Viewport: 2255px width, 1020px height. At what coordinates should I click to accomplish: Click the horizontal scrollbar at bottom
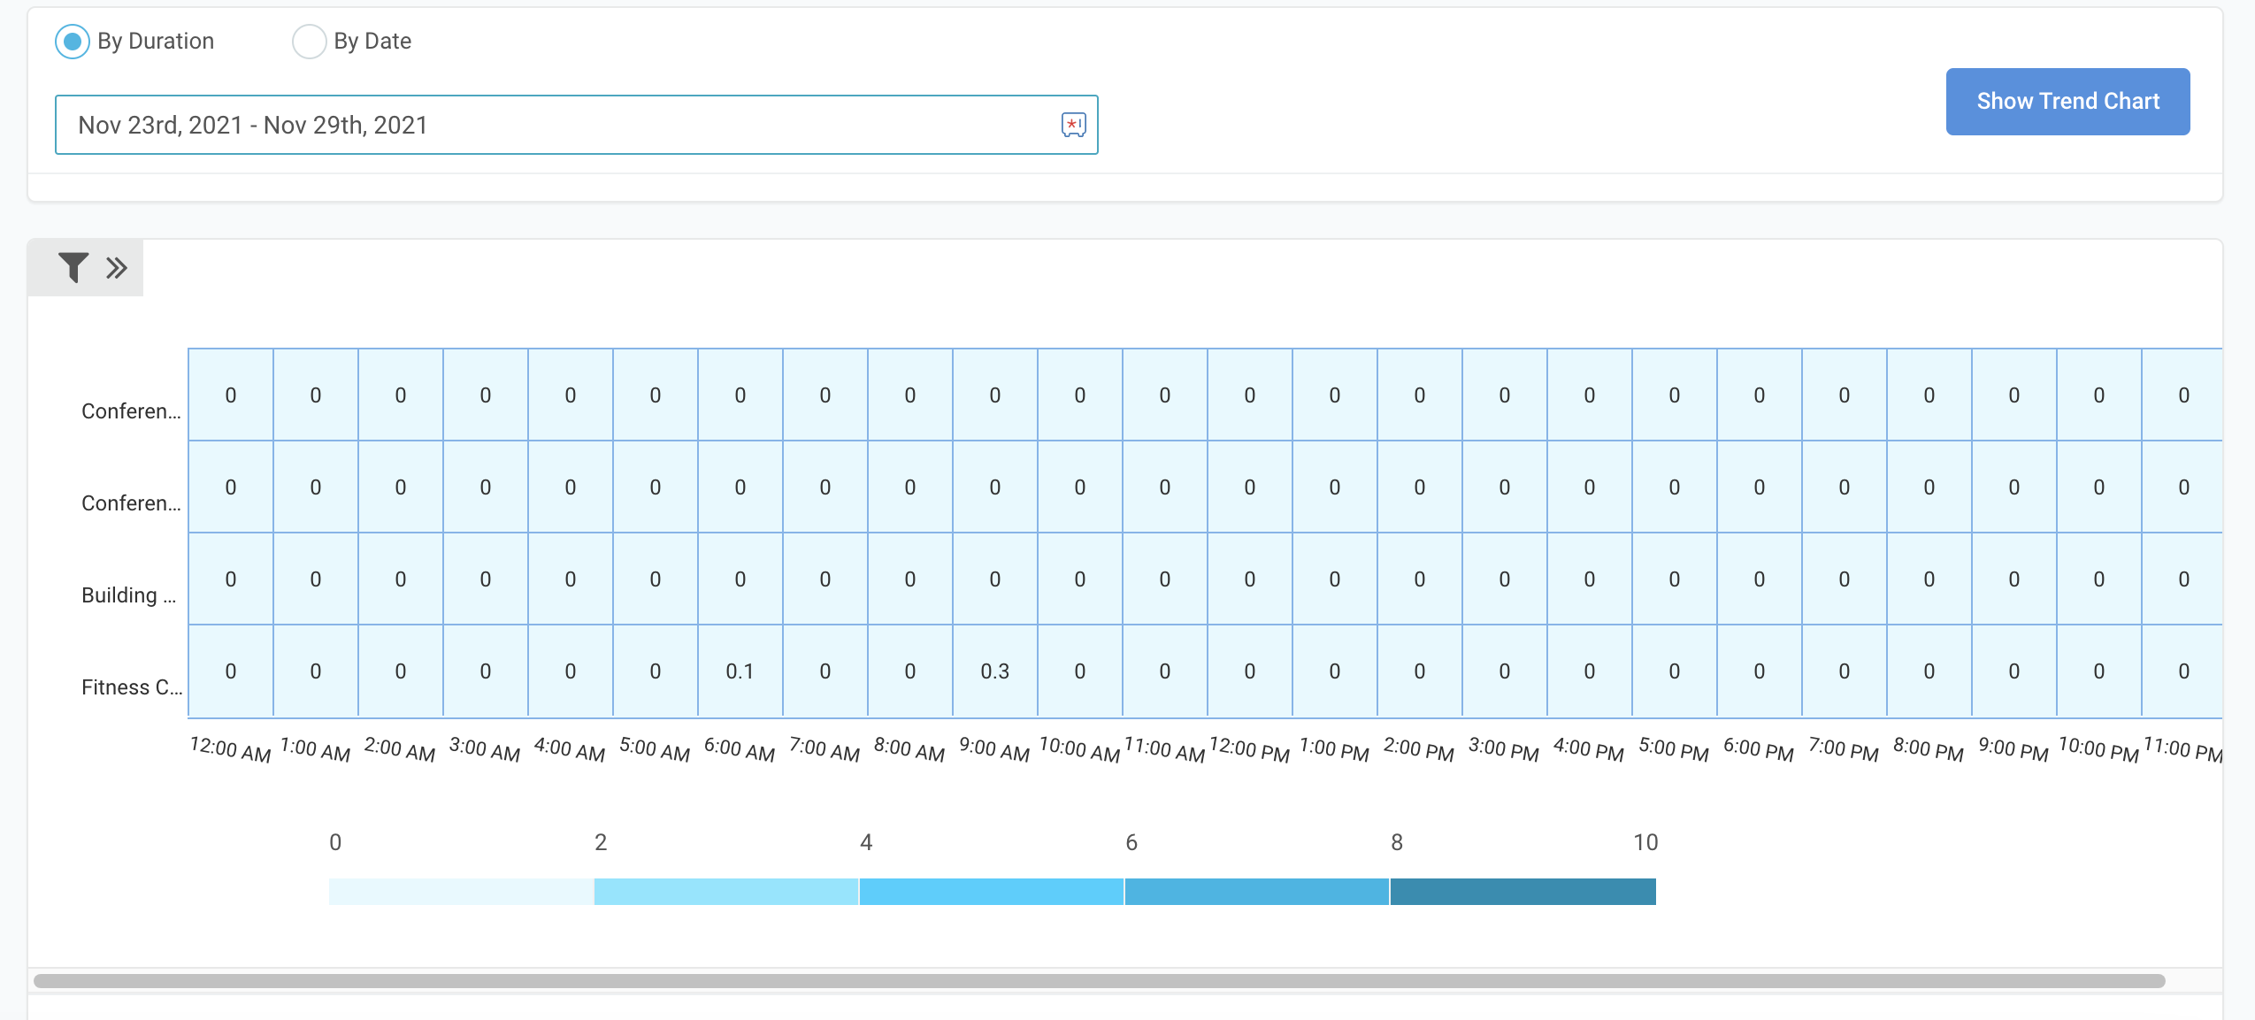[1099, 981]
